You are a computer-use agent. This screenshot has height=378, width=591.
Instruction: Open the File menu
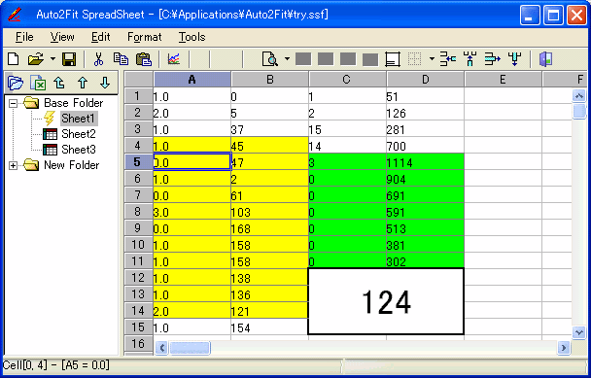[24, 37]
